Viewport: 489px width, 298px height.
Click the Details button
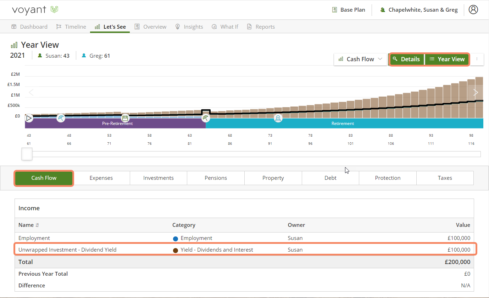(407, 59)
